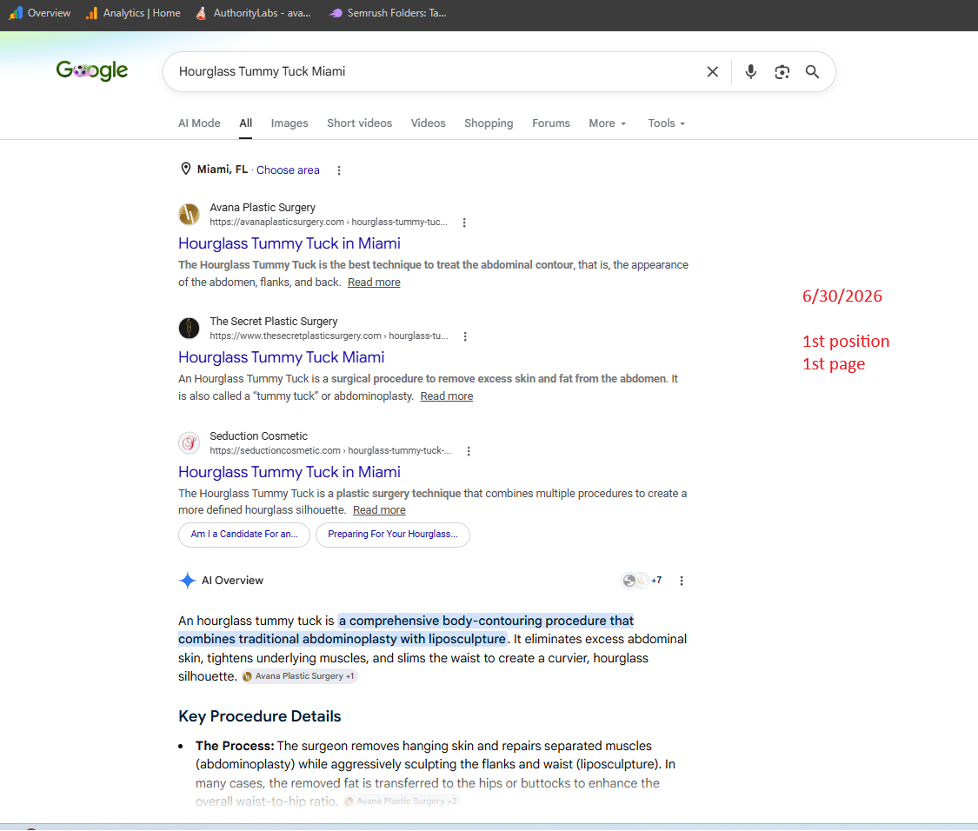Viewport: 978px width, 831px height.
Task: Expand the Tools dropdown
Action: coord(666,123)
